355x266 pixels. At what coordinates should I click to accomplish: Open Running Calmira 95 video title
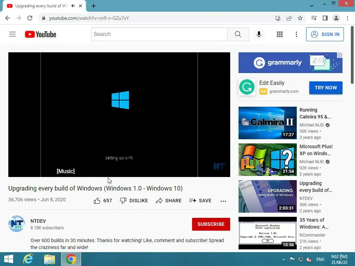(315, 113)
